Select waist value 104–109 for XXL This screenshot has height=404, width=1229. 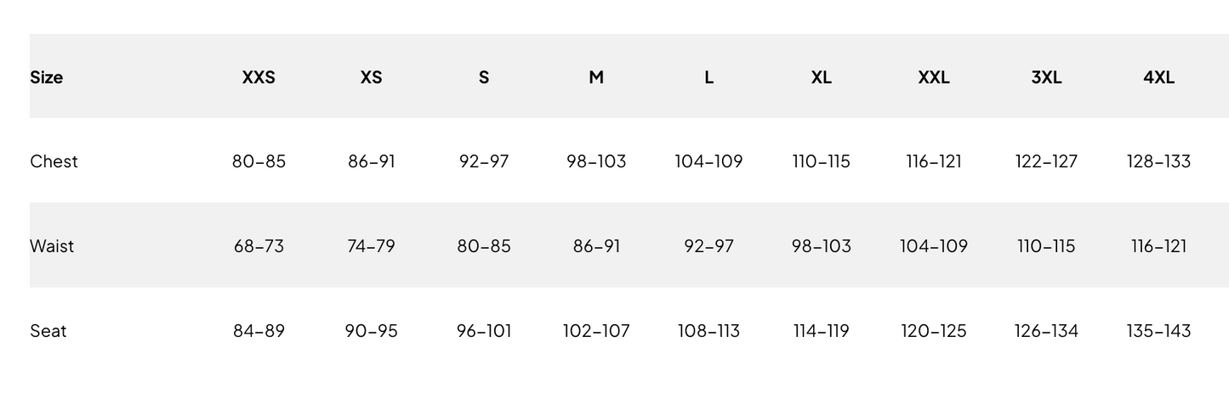pyautogui.click(x=934, y=246)
